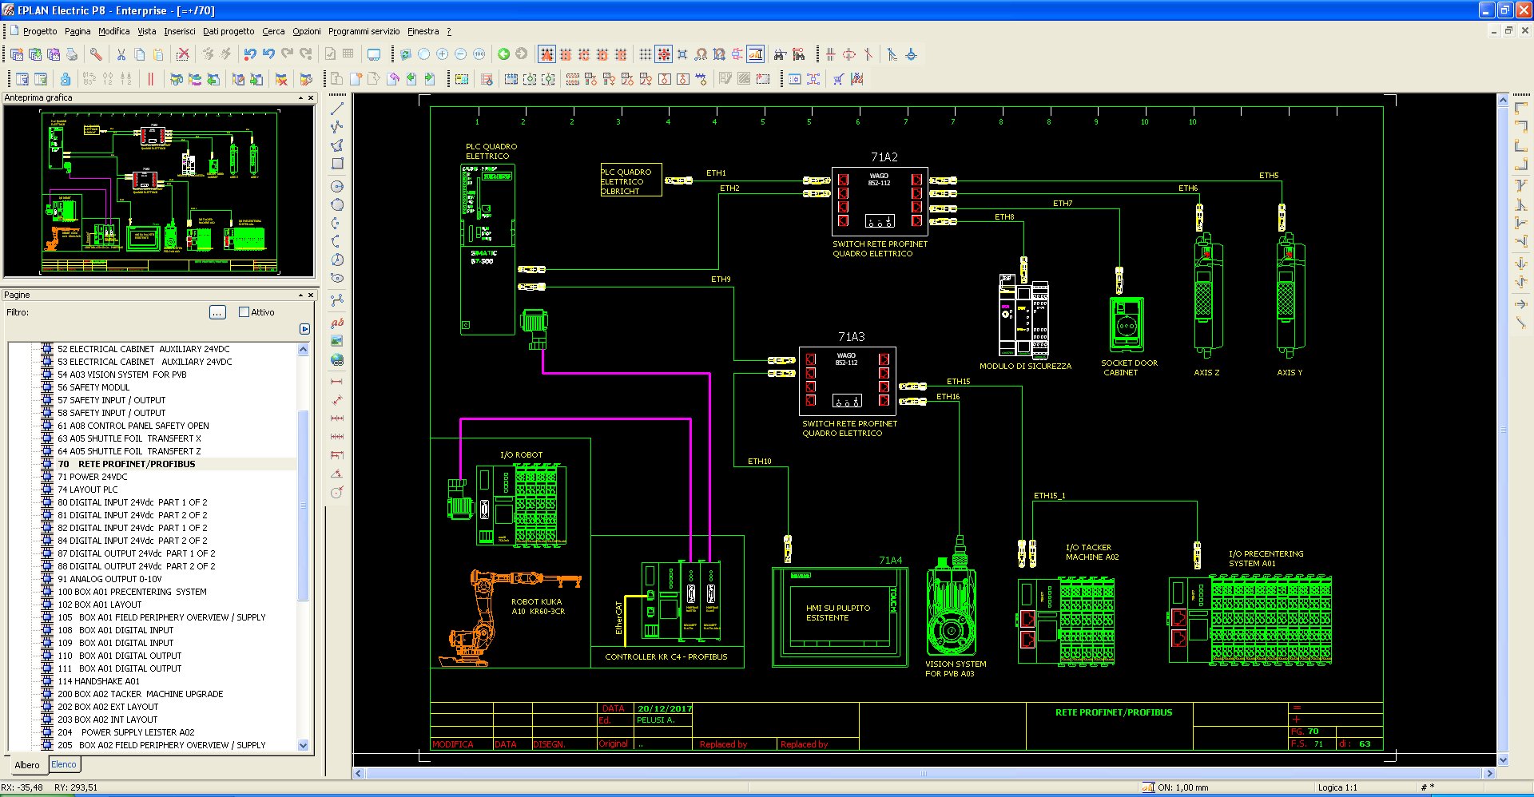Viewport: 1534px width, 797px height.
Task: Click page tree scroll-up arrow
Action: [x=303, y=349]
